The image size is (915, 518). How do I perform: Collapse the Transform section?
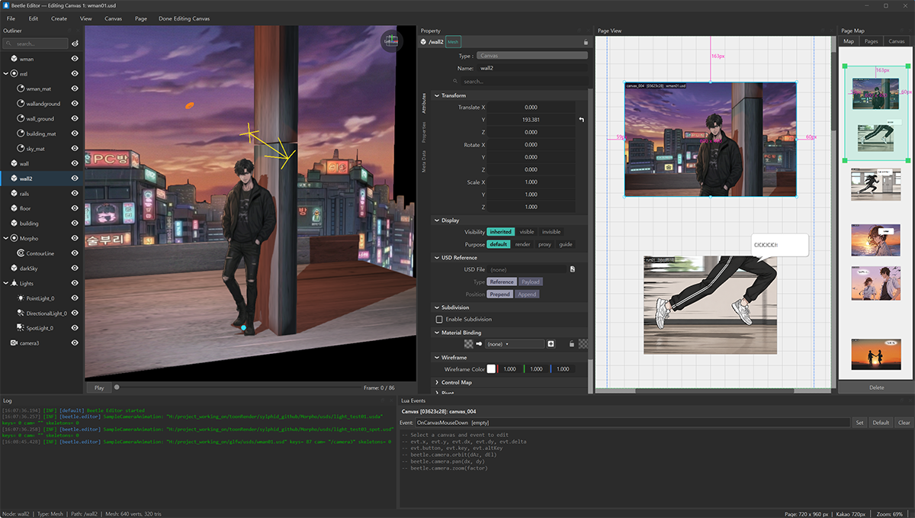coord(437,95)
